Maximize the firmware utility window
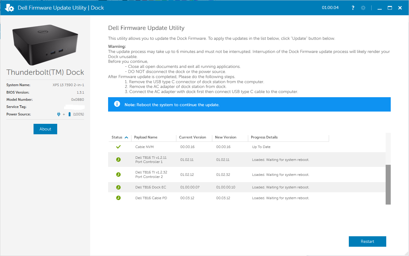The height and width of the screenshot is (256, 409). tap(390, 8)
